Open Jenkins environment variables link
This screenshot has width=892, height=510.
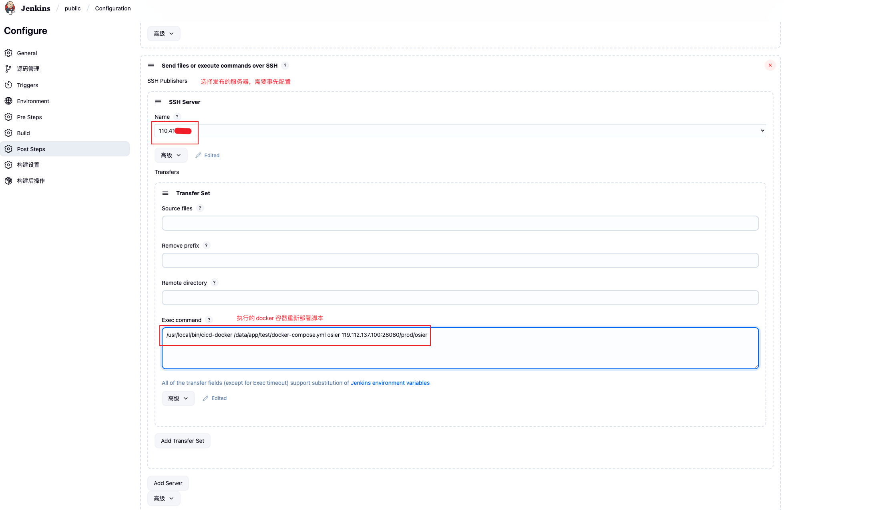tap(390, 383)
